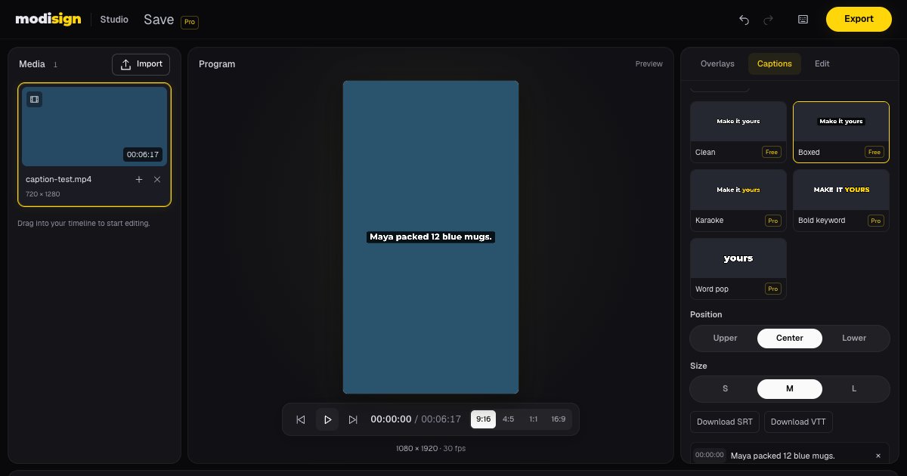This screenshot has width=907, height=476.
Task: Click the caption-test.mp4 file name
Action: tap(59, 180)
